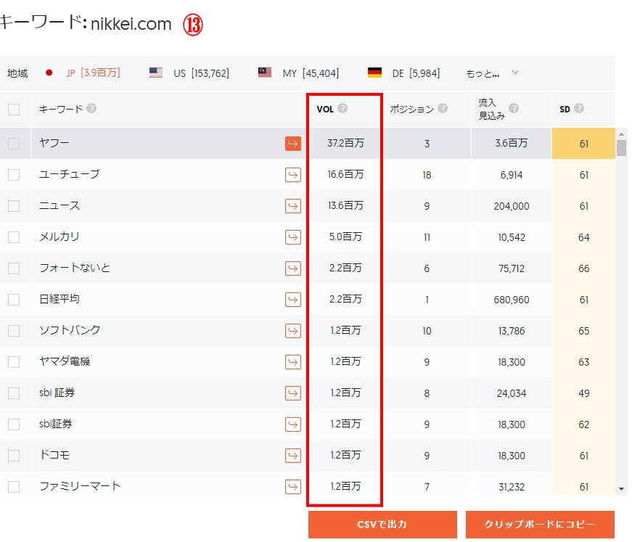
Task: Click the table's vertical scrollbar thumb
Action: click(x=621, y=148)
